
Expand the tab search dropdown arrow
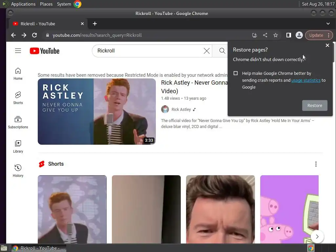328,24
